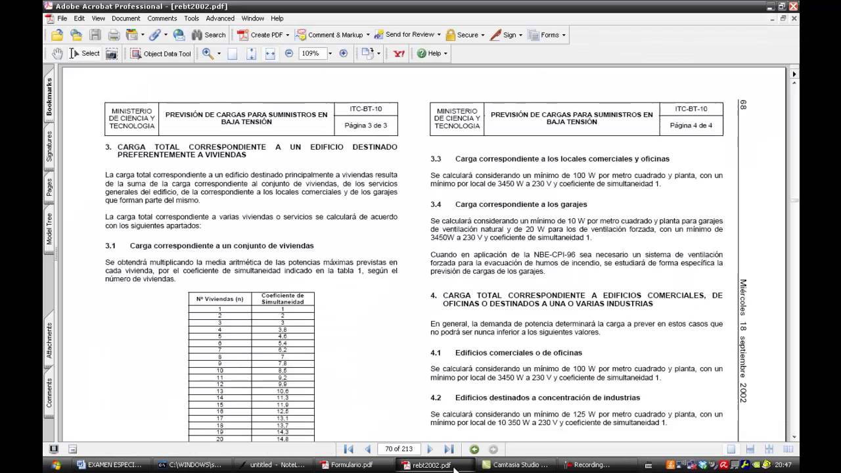Click the Rotate view pages icon
This screenshot has width=841, height=473.
367,53
